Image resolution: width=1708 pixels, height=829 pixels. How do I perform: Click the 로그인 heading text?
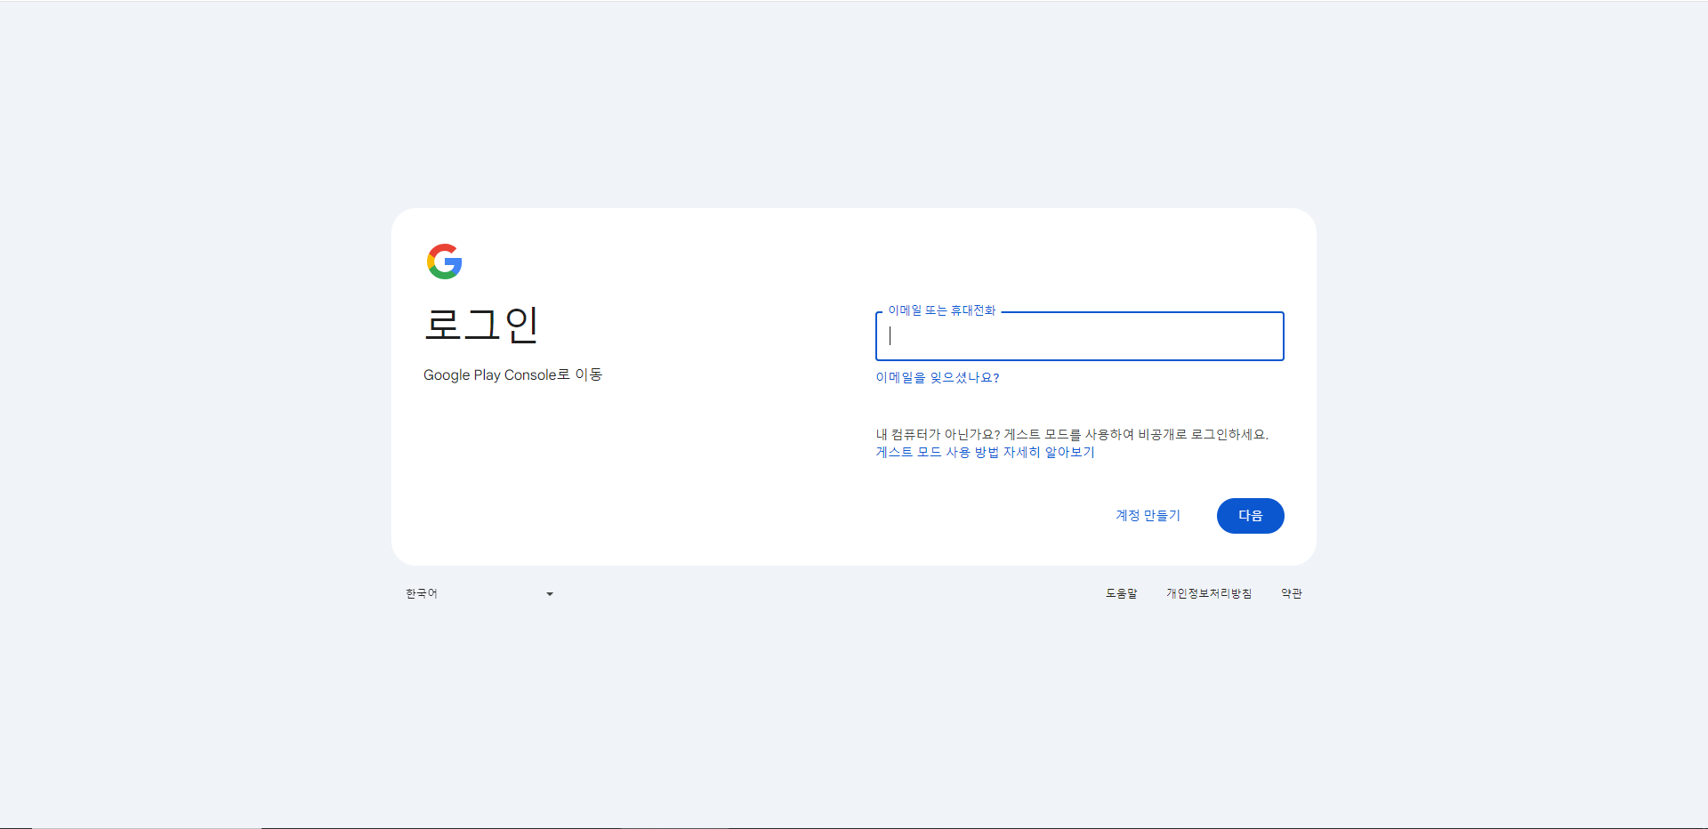pos(481,325)
